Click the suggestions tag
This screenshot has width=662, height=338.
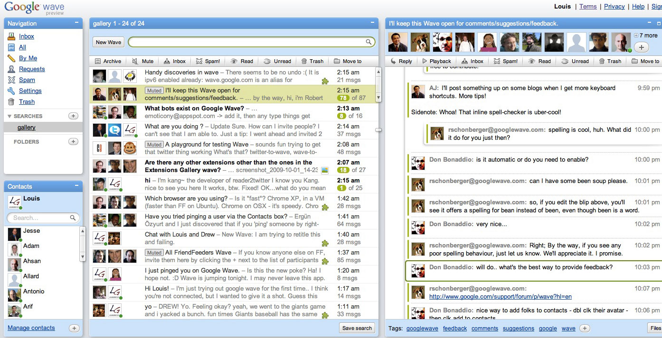click(519, 328)
